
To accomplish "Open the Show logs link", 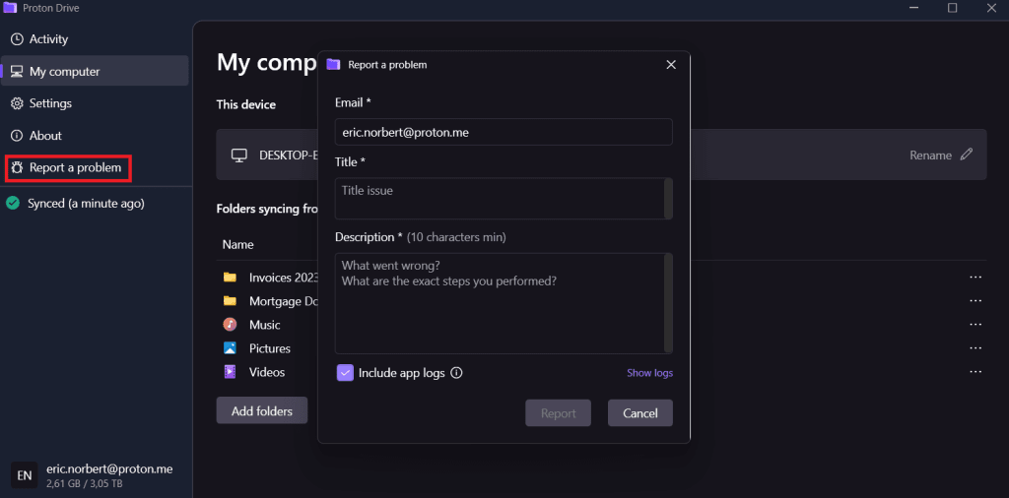I will [650, 373].
